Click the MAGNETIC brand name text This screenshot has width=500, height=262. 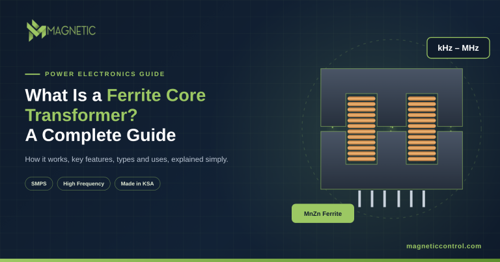click(72, 31)
